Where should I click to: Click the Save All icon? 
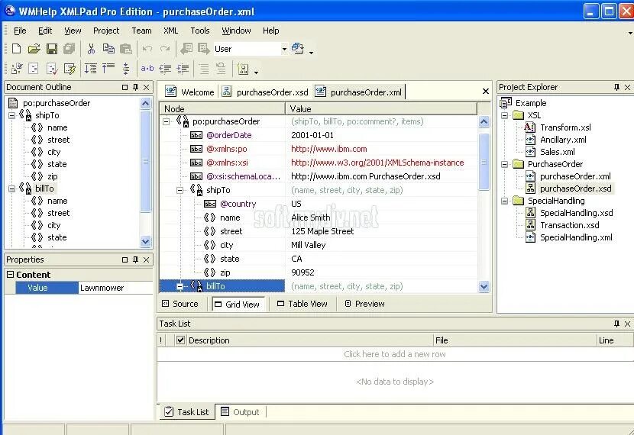(70, 49)
